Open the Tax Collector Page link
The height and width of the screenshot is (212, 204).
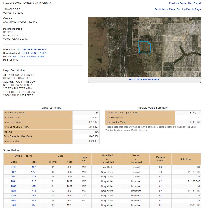tap(165, 9)
